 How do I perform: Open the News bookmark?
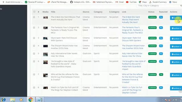point(173,2)
